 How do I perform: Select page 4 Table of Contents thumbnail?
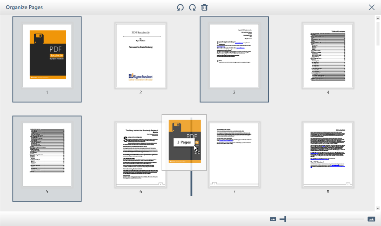pyautogui.click(x=328, y=56)
